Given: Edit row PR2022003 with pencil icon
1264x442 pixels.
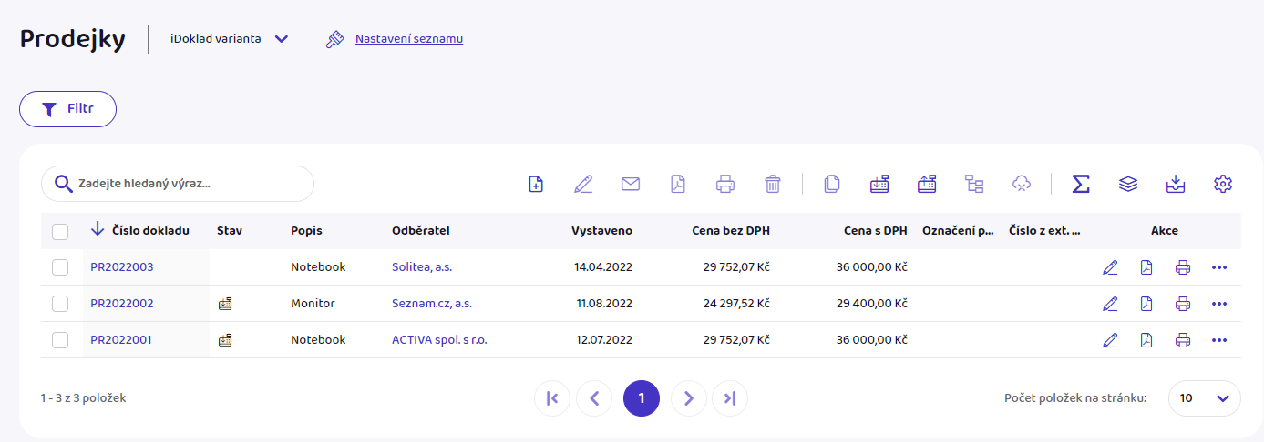Looking at the screenshot, I should tap(1110, 267).
